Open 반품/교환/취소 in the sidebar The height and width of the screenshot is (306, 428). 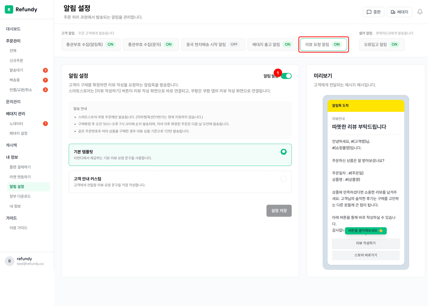point(21,90)
